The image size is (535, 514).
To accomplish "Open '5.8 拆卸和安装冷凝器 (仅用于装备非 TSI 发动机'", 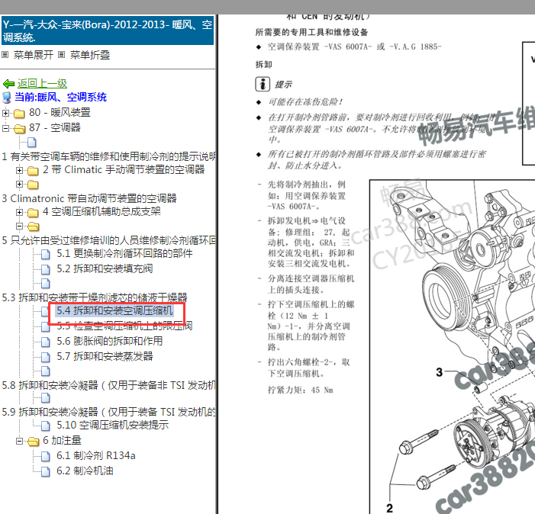I will point(108,386).
